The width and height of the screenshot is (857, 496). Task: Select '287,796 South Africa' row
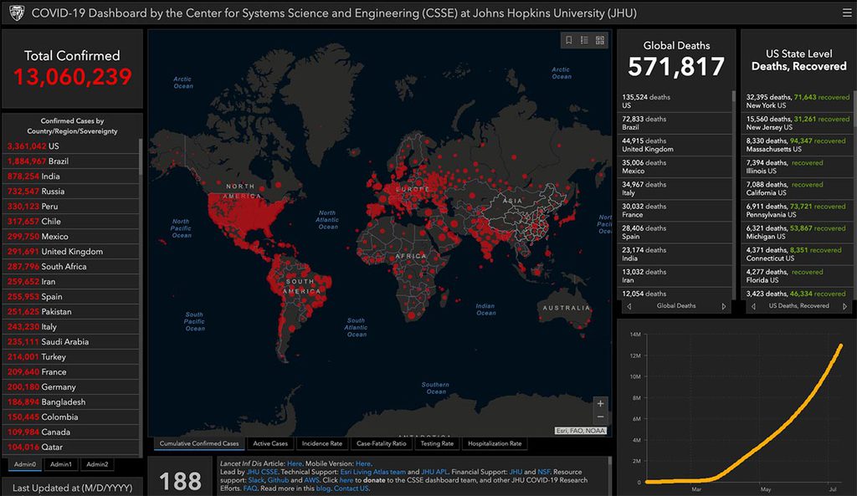coord(70,267)
